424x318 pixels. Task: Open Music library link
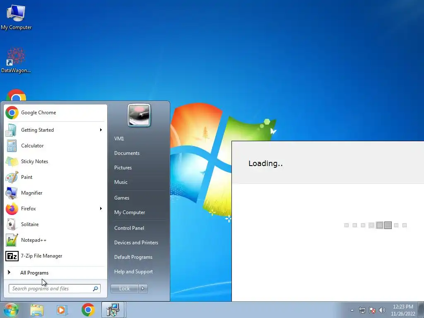pyautogui.click(x=120, y=182)
